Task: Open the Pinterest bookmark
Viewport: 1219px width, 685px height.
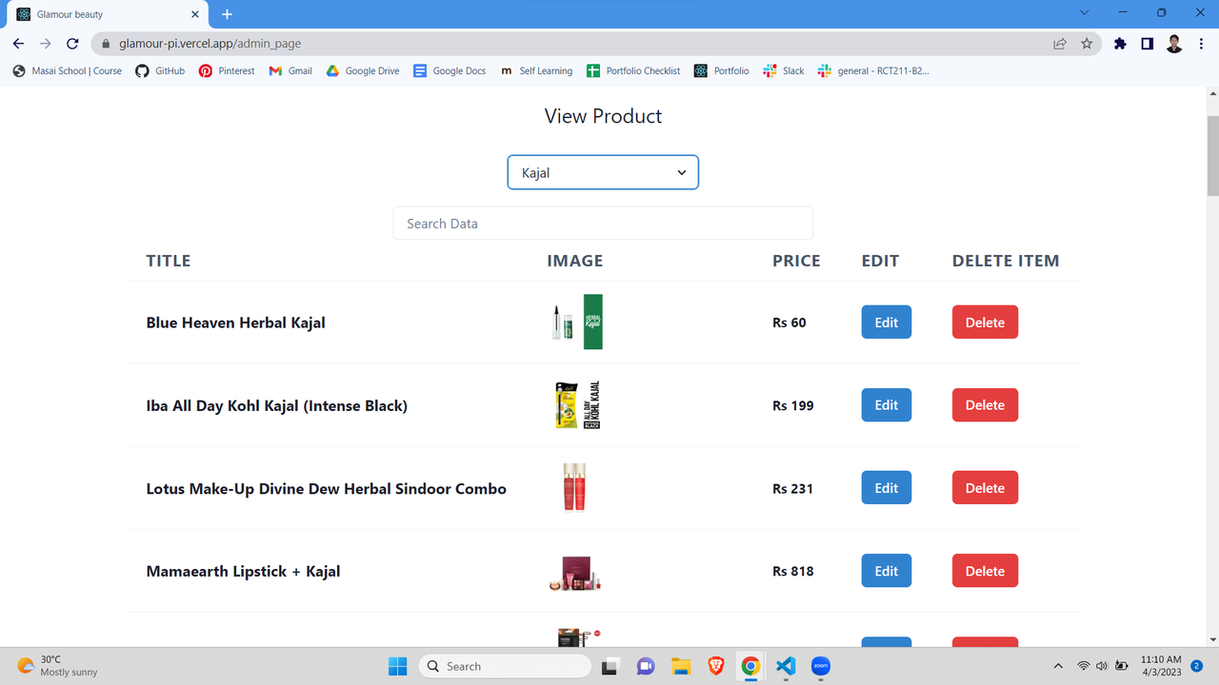Action: pyautogui.click(x=227, y=70)
